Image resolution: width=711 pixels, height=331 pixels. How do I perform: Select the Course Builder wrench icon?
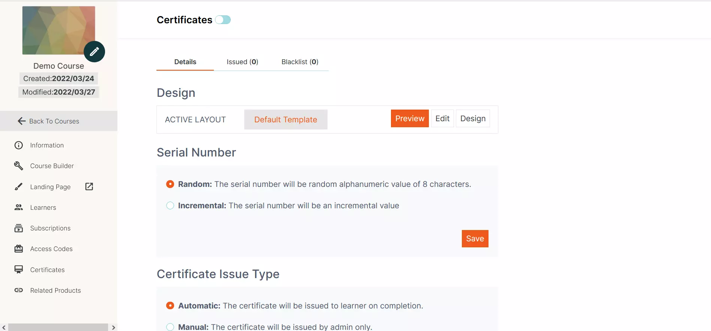[x=18, y=166]
